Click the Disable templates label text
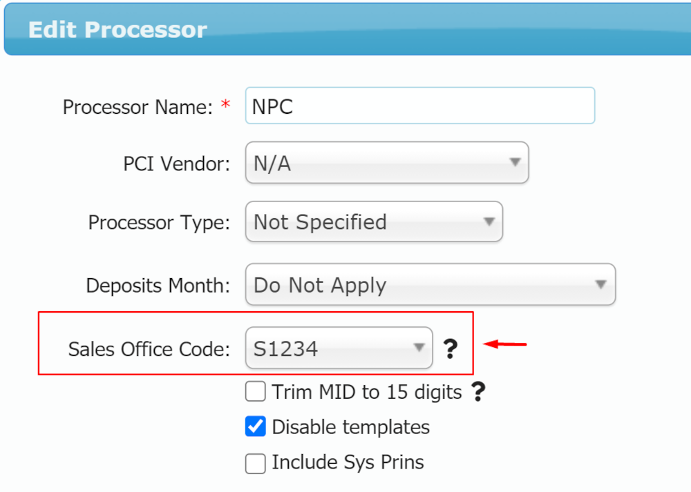Screen dimensions: 691x492 point(350,427)
